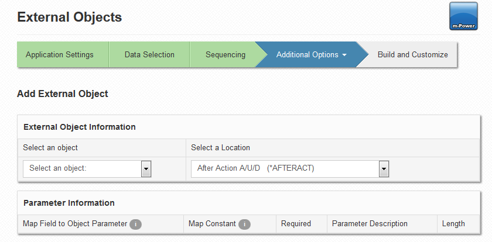This screenshot has height=242, width=492.
Task: Go to Build and Customize step
Action: (412, 54)
